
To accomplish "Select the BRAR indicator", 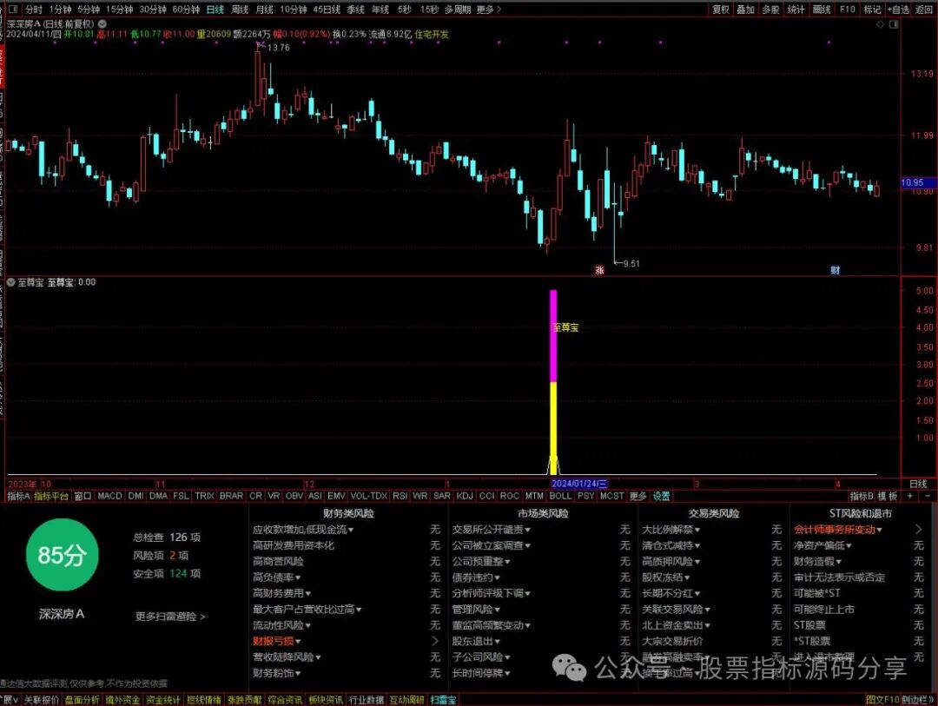I will [231, 496].
